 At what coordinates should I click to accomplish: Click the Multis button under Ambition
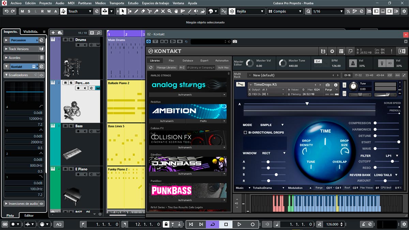click(x=203, y=121)
